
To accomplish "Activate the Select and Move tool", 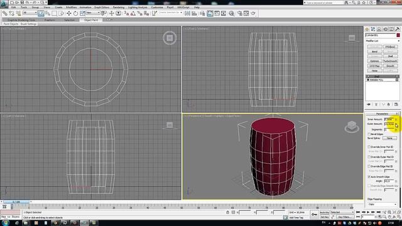I will coord(68,13).
